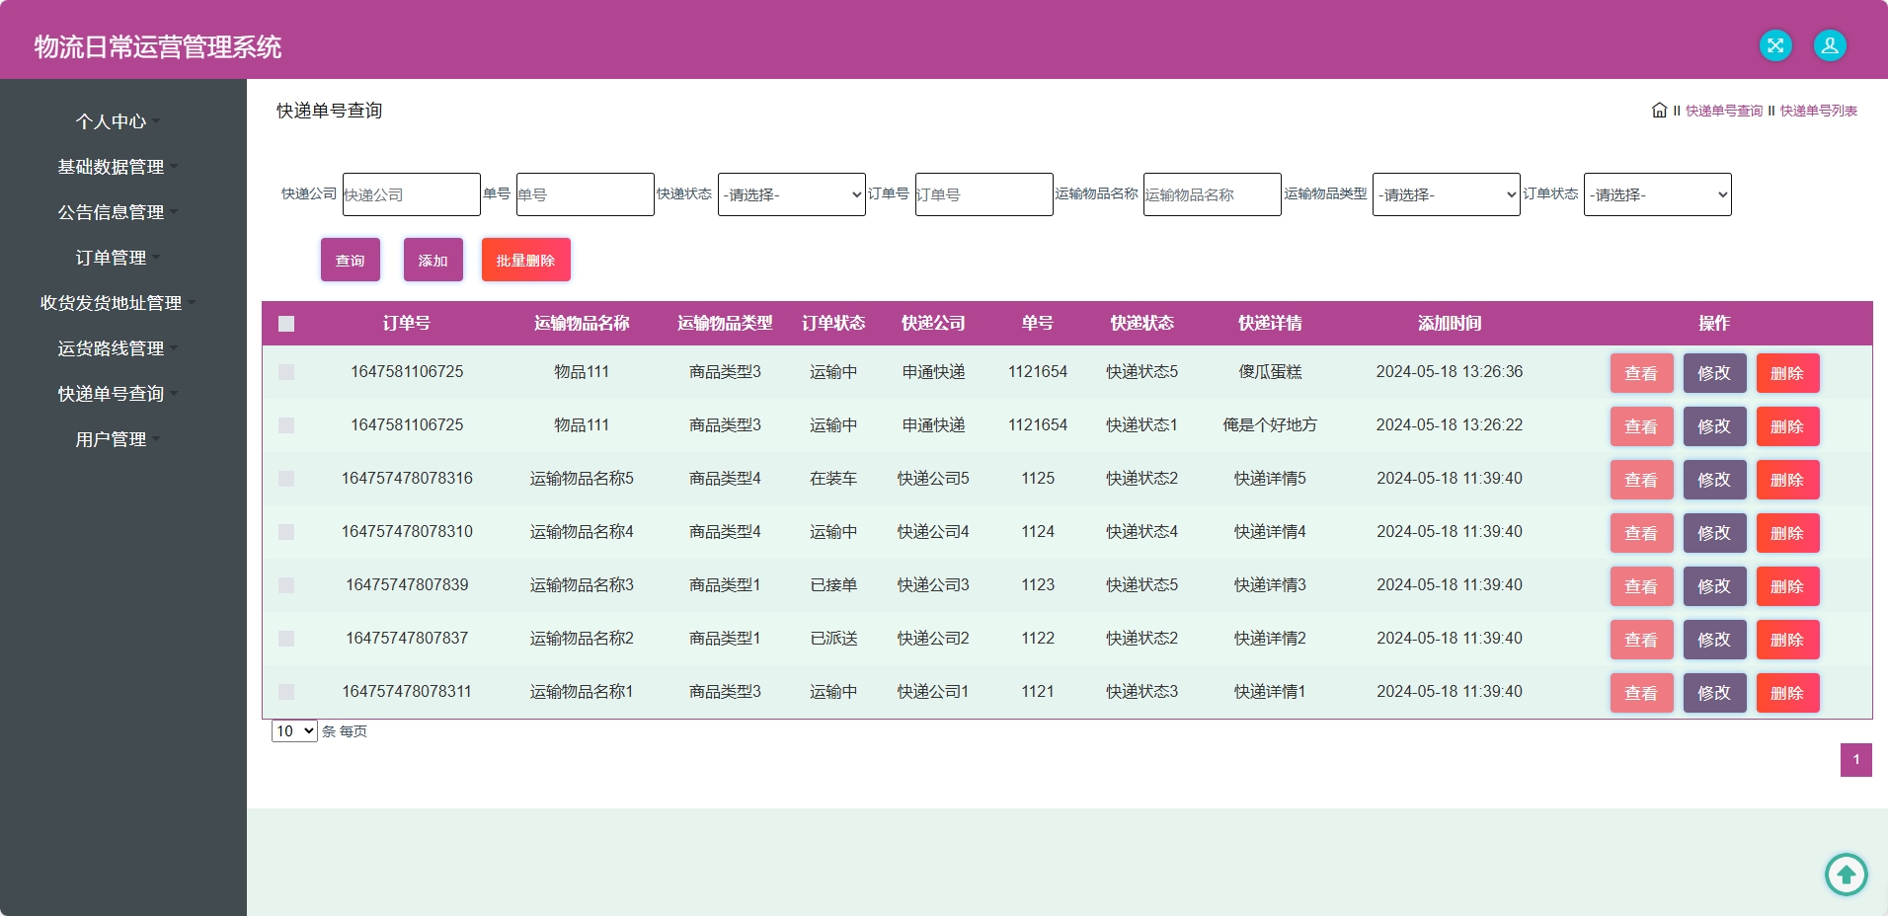Click 修改 for the 傻瓜蛋糕 row

[x=1714, y=373]
